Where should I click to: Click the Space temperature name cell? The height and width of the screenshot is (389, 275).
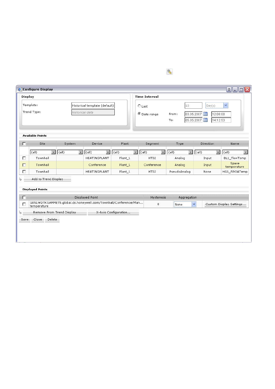[x=235, y=165]
